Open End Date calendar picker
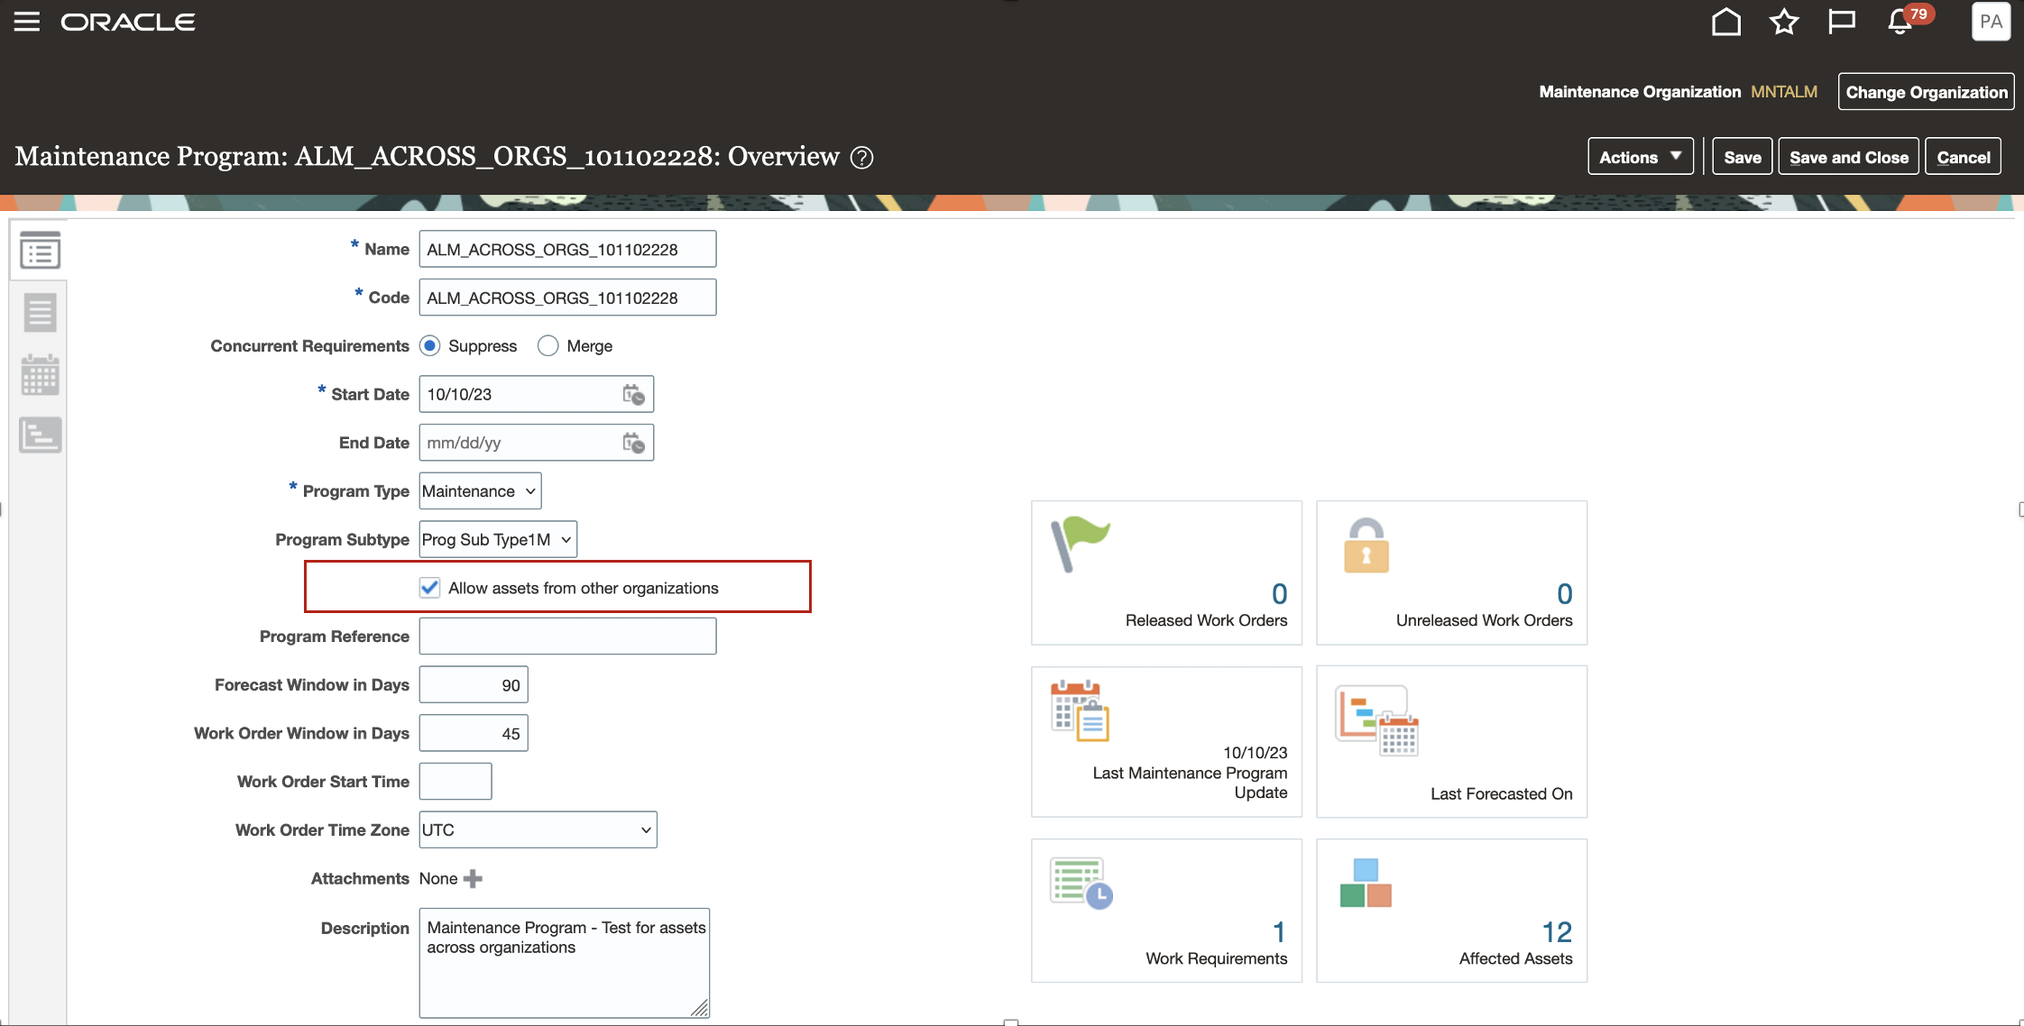Viewport: 2024px width, 1026px height. point(633,443)
